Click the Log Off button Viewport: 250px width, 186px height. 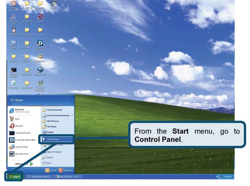click(51, 170)
